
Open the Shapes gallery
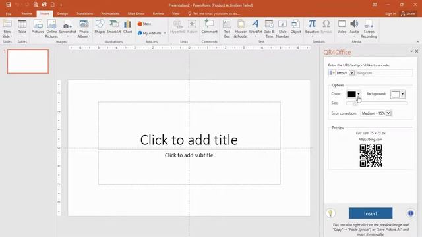click(100, 28)
